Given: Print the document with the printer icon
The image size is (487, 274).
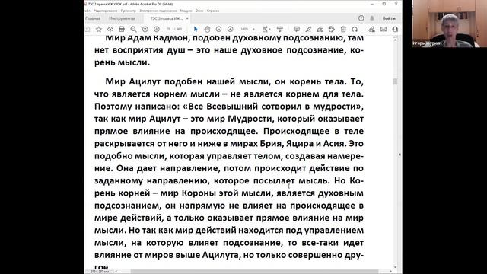Looking at the screenshot, I should (x=122, y=29).
